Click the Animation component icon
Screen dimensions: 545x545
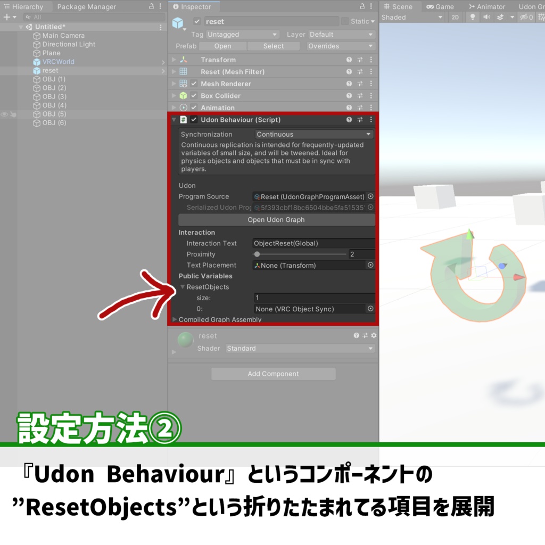183,108
